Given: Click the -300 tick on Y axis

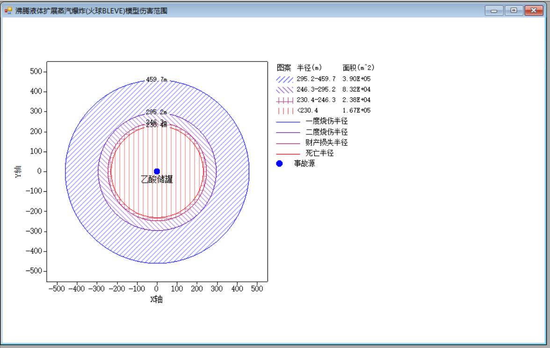Looking at the screenshot, I should (34, 231).
